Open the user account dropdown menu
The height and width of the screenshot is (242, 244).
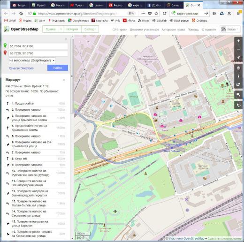click(x=230, y=29)
